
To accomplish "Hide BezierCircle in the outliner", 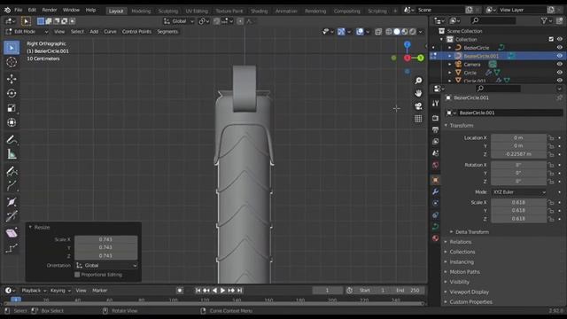I will pos(559,48).
